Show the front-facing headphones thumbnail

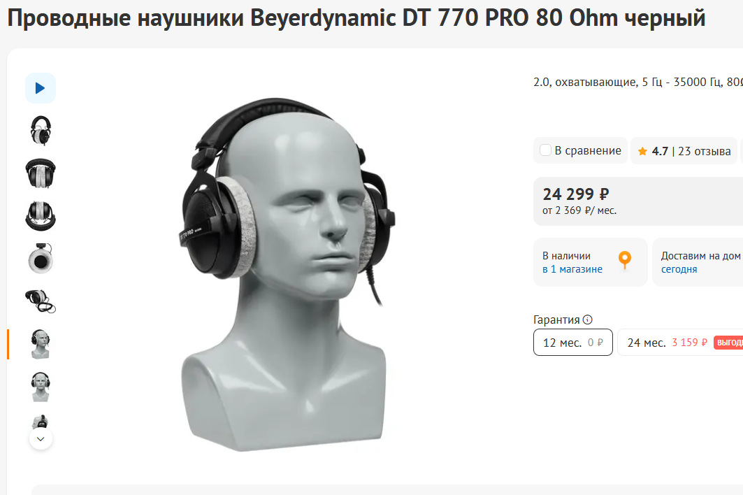(x=41, y=173)
